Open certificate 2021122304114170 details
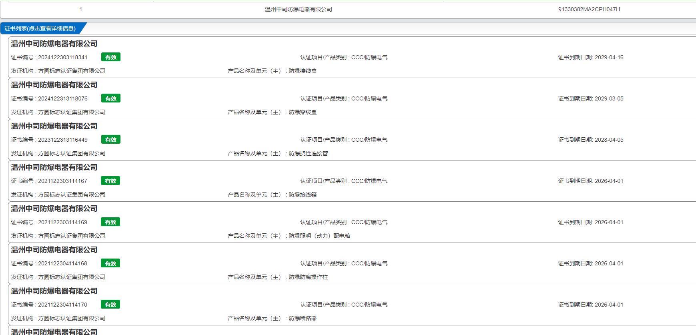 tap(62, 305)
